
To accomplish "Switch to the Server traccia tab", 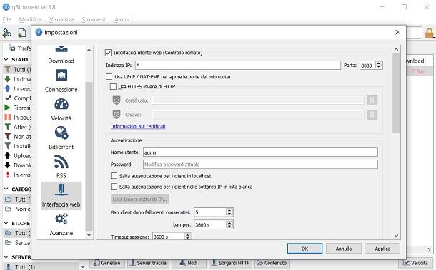I will pos(148,263).
